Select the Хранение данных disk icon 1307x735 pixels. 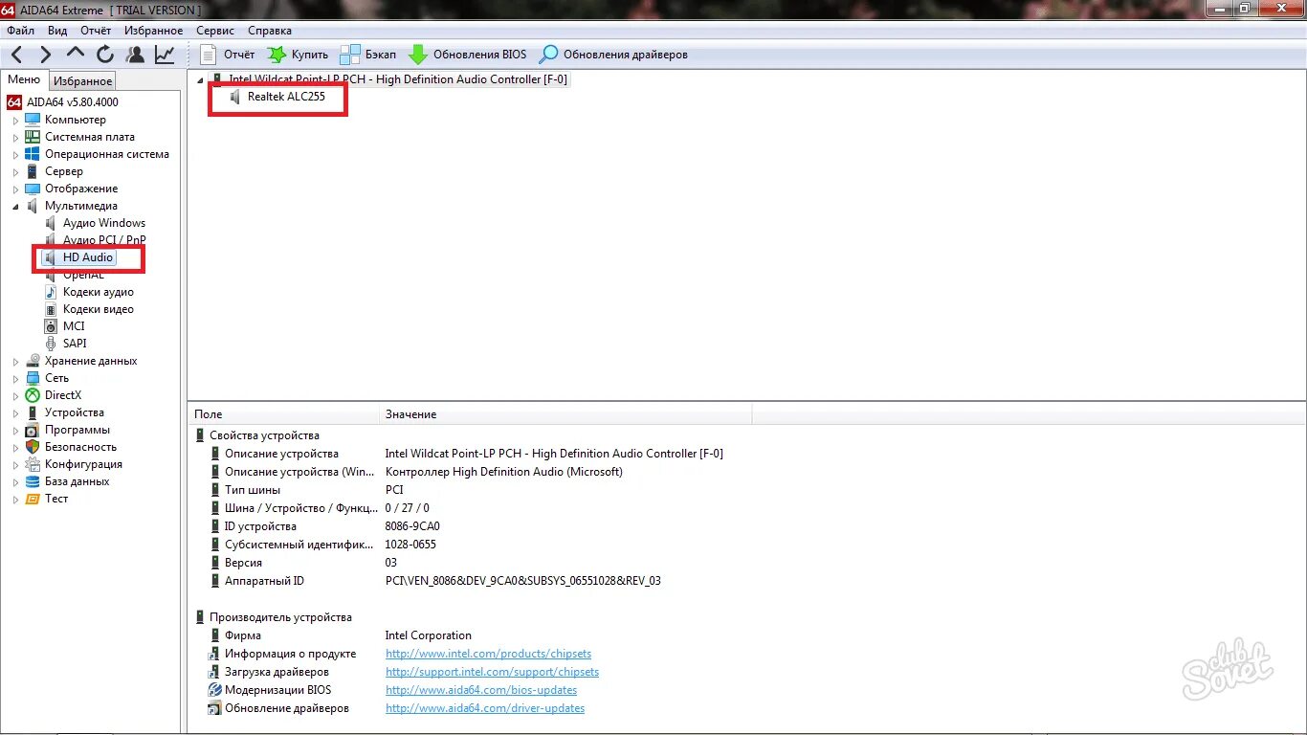(33, 361)
